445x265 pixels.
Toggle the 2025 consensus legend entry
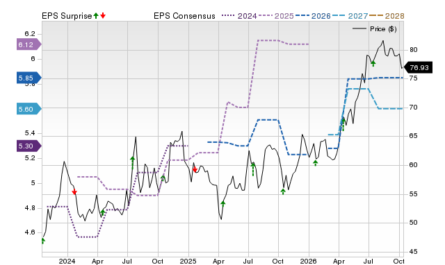pyautogui.click(x=276, y=16)
